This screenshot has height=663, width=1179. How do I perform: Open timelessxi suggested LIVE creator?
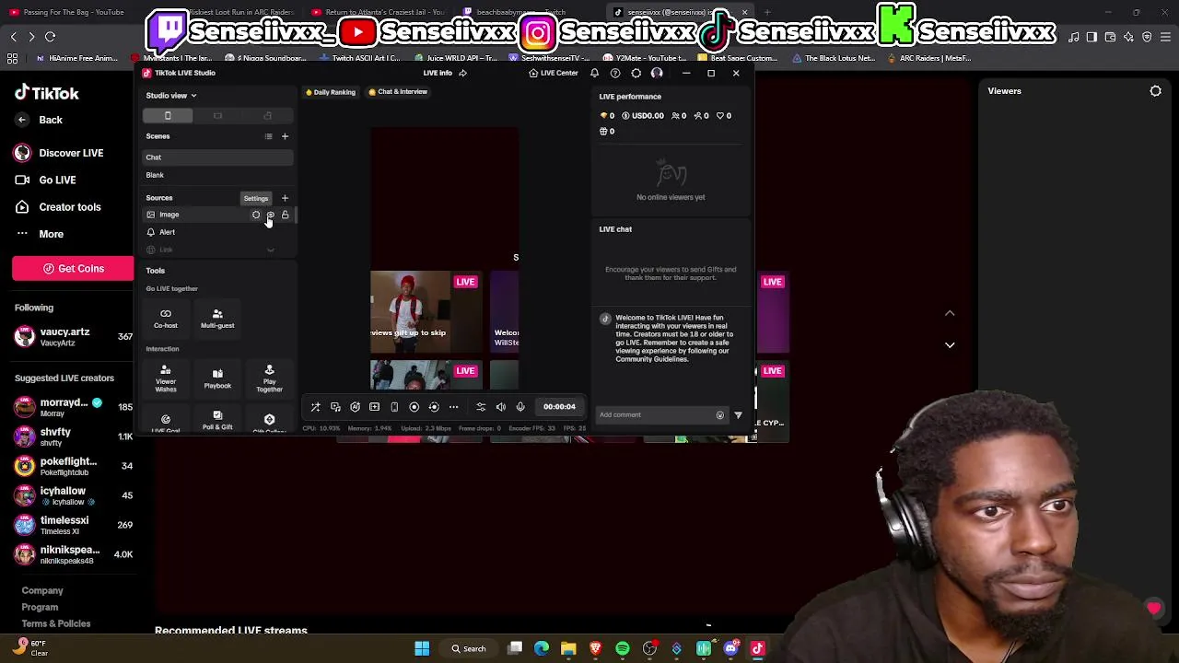coord(73,525)
